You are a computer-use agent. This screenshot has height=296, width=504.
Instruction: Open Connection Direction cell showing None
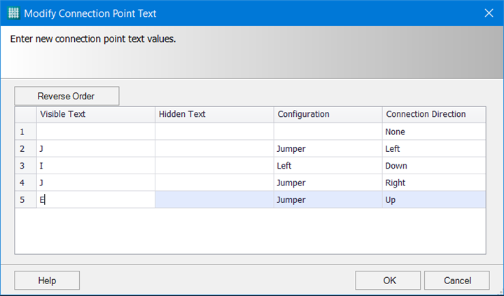click(x=433, y=132)
